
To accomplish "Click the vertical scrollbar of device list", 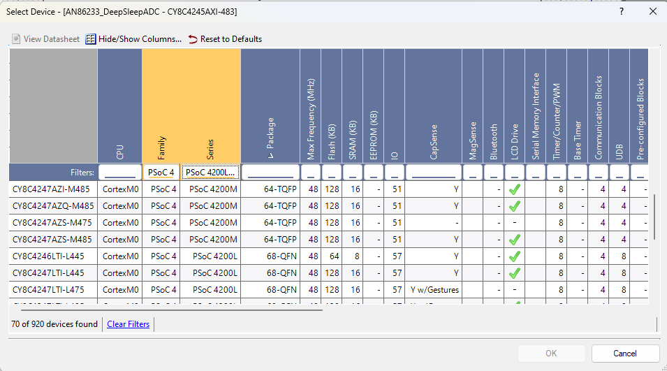I will [x=654, y=216].
